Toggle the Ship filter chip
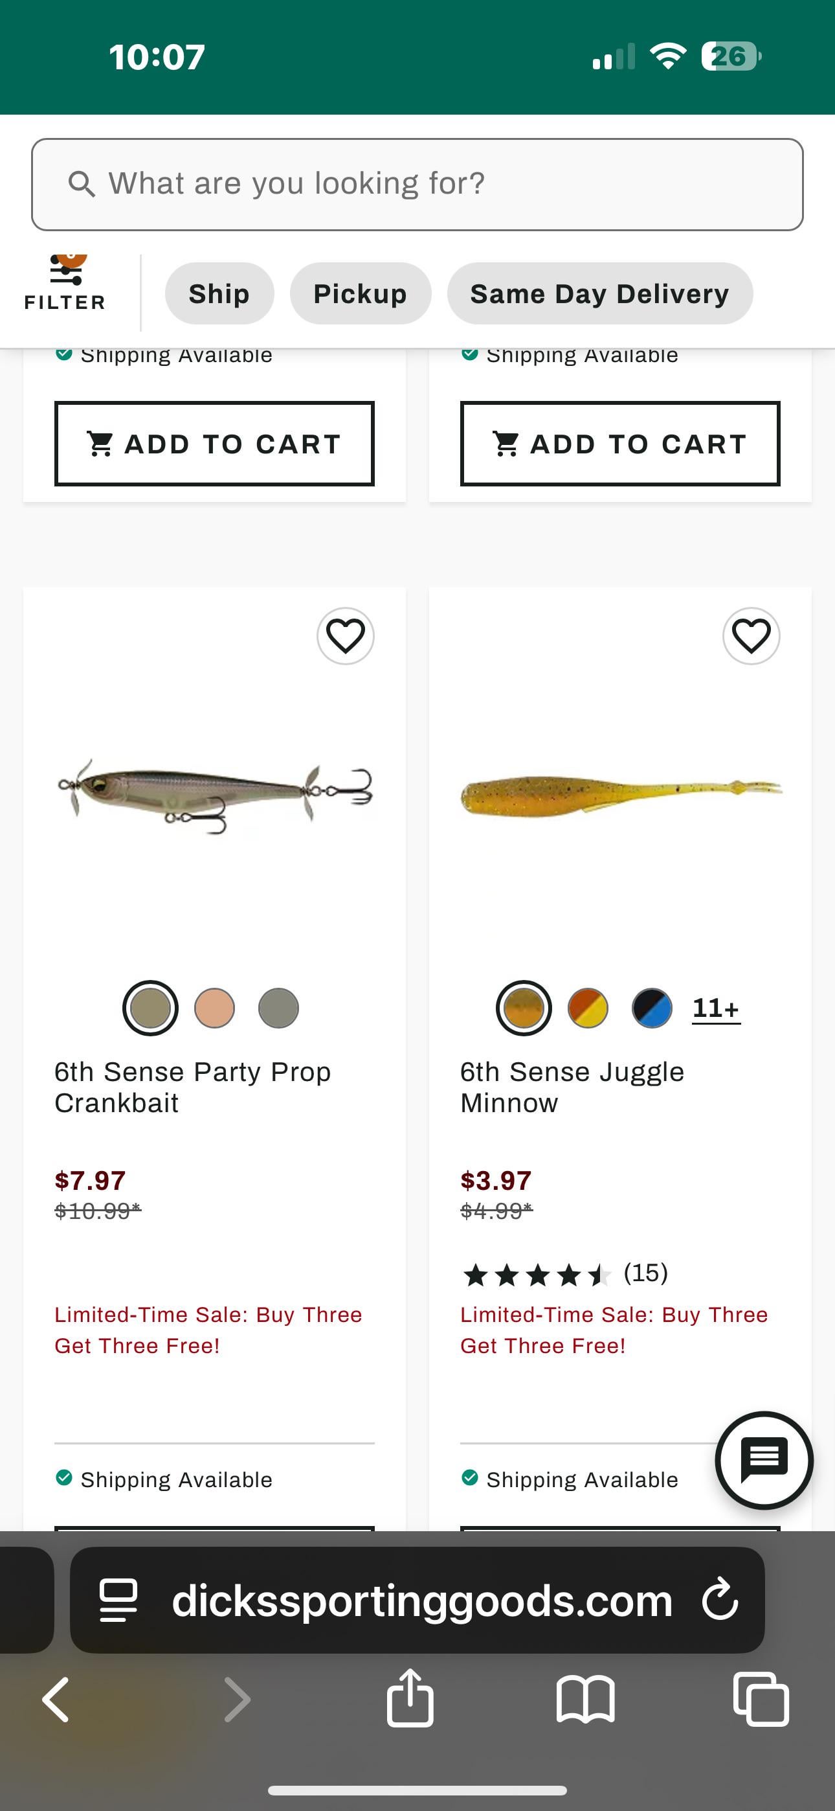Screen dimensions: 835x1811 coord(219,294)
